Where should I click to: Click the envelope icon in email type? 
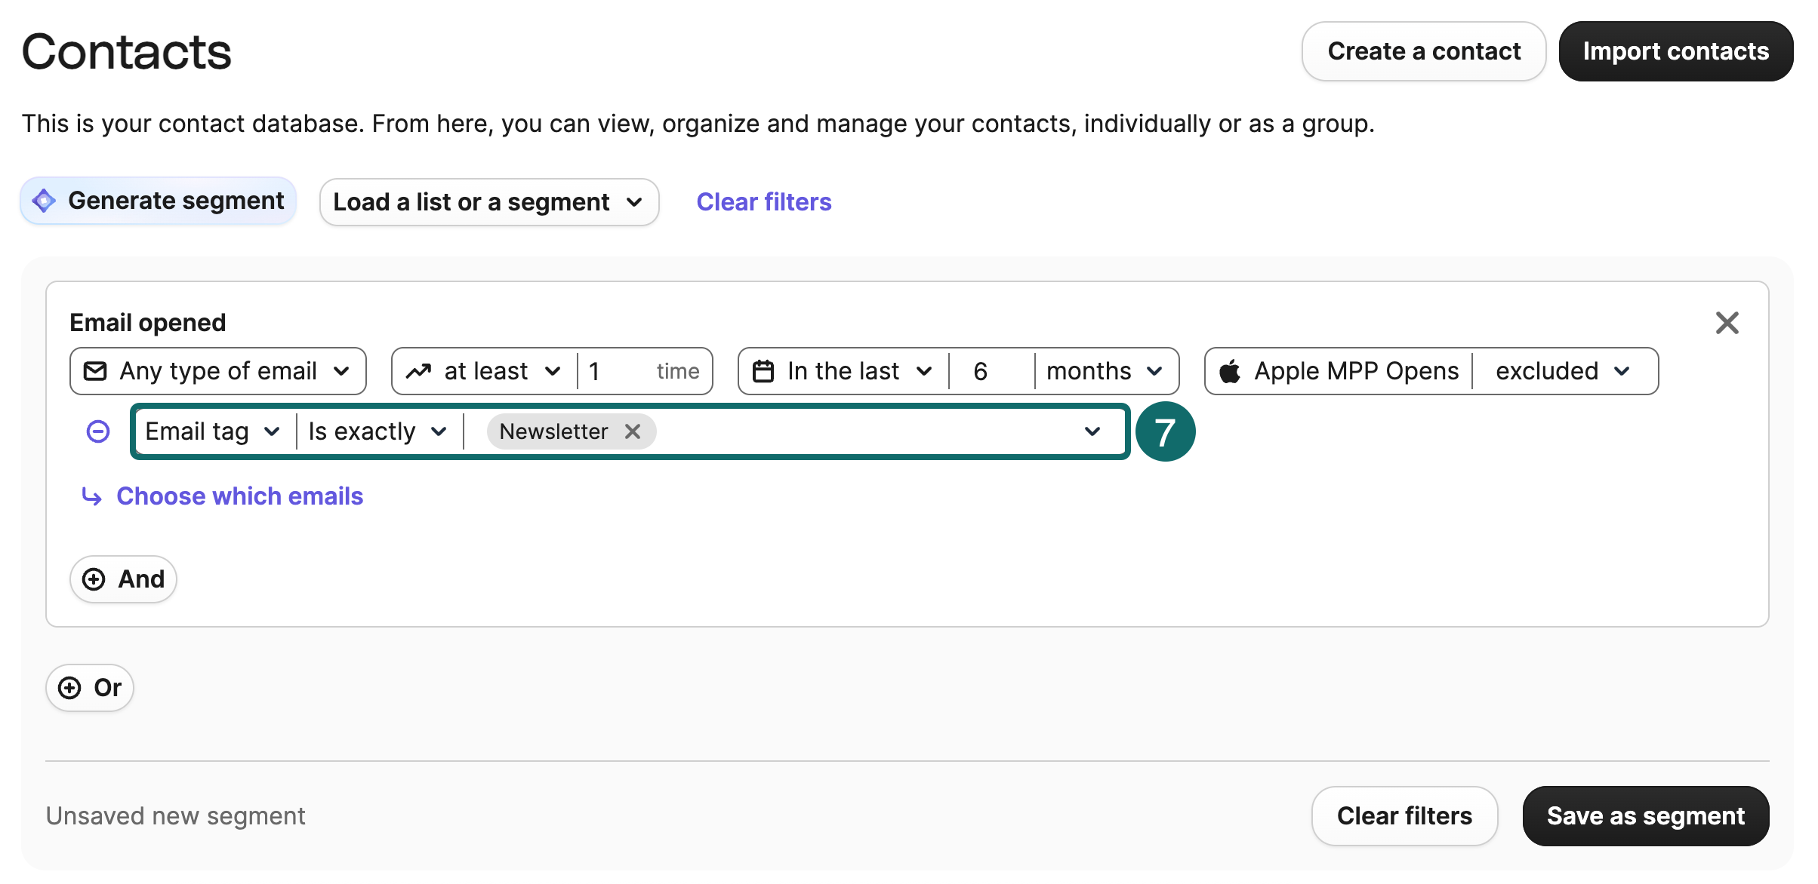(95, 371)
